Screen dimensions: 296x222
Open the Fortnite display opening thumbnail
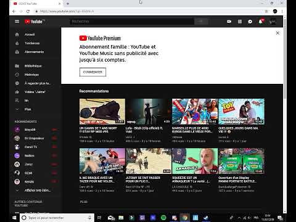click(x=241, y=161)
